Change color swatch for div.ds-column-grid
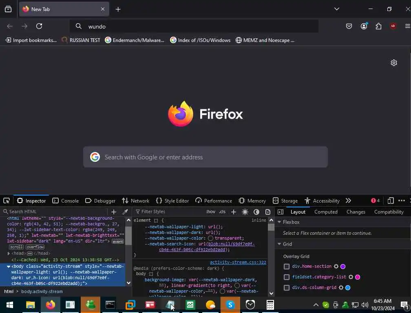Image resolution: width=411 pixels, height=313 pixels. [348, 288]
